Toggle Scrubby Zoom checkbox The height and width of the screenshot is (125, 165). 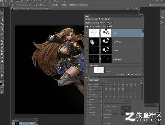coord(49,5)
